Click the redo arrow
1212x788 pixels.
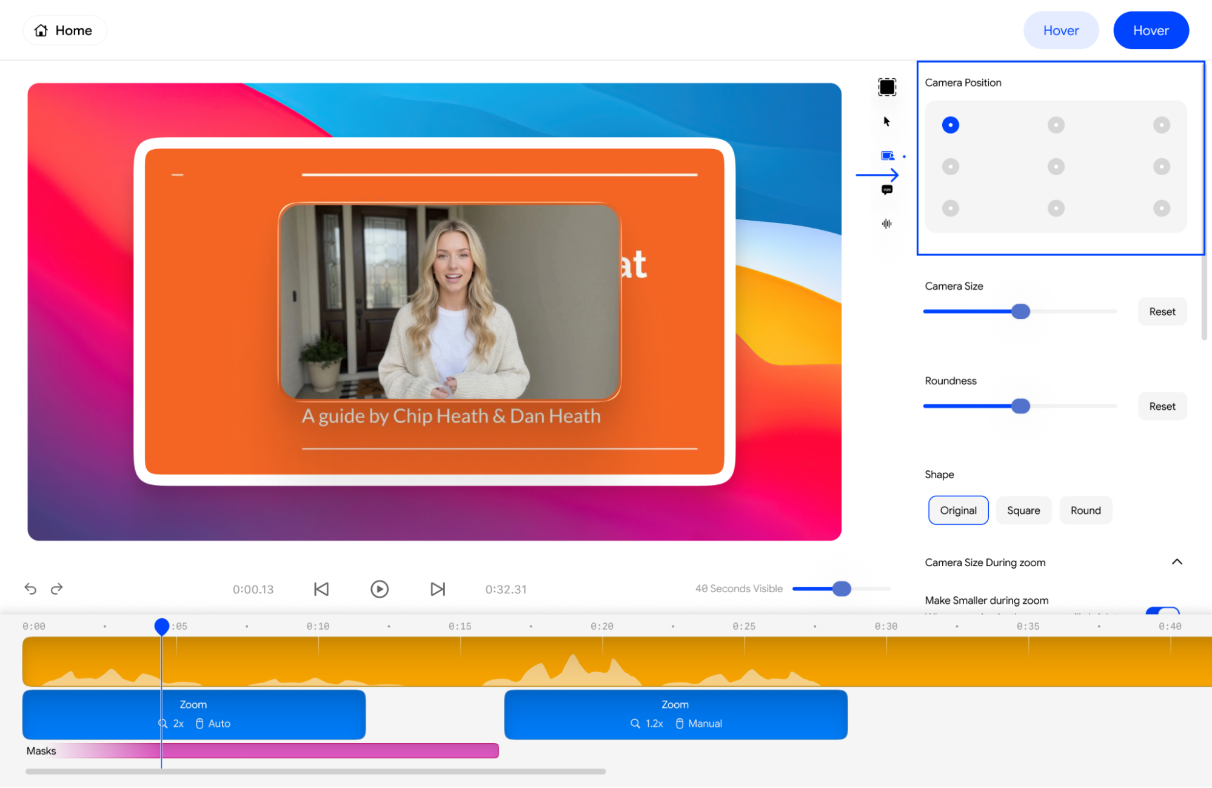tap(57, 589)
